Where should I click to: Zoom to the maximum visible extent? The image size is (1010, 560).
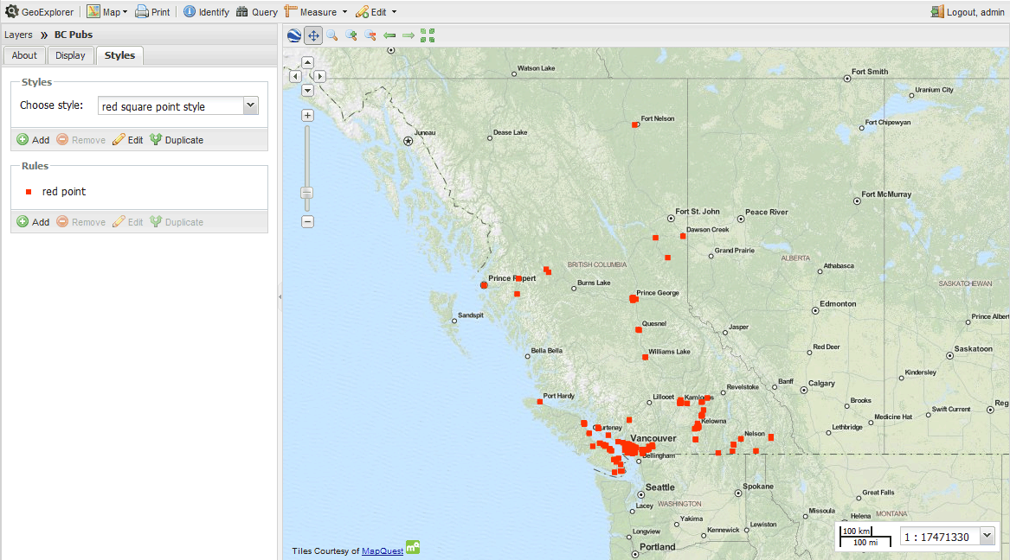[x=428, y=35]
